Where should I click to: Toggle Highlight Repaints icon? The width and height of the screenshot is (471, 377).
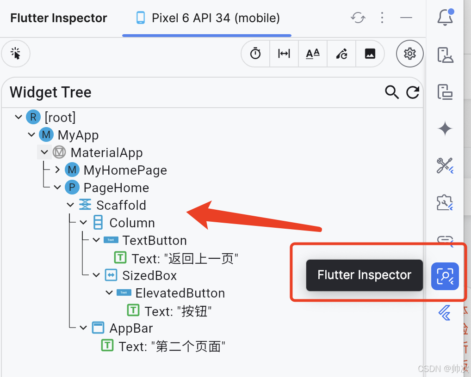(341, 54)
